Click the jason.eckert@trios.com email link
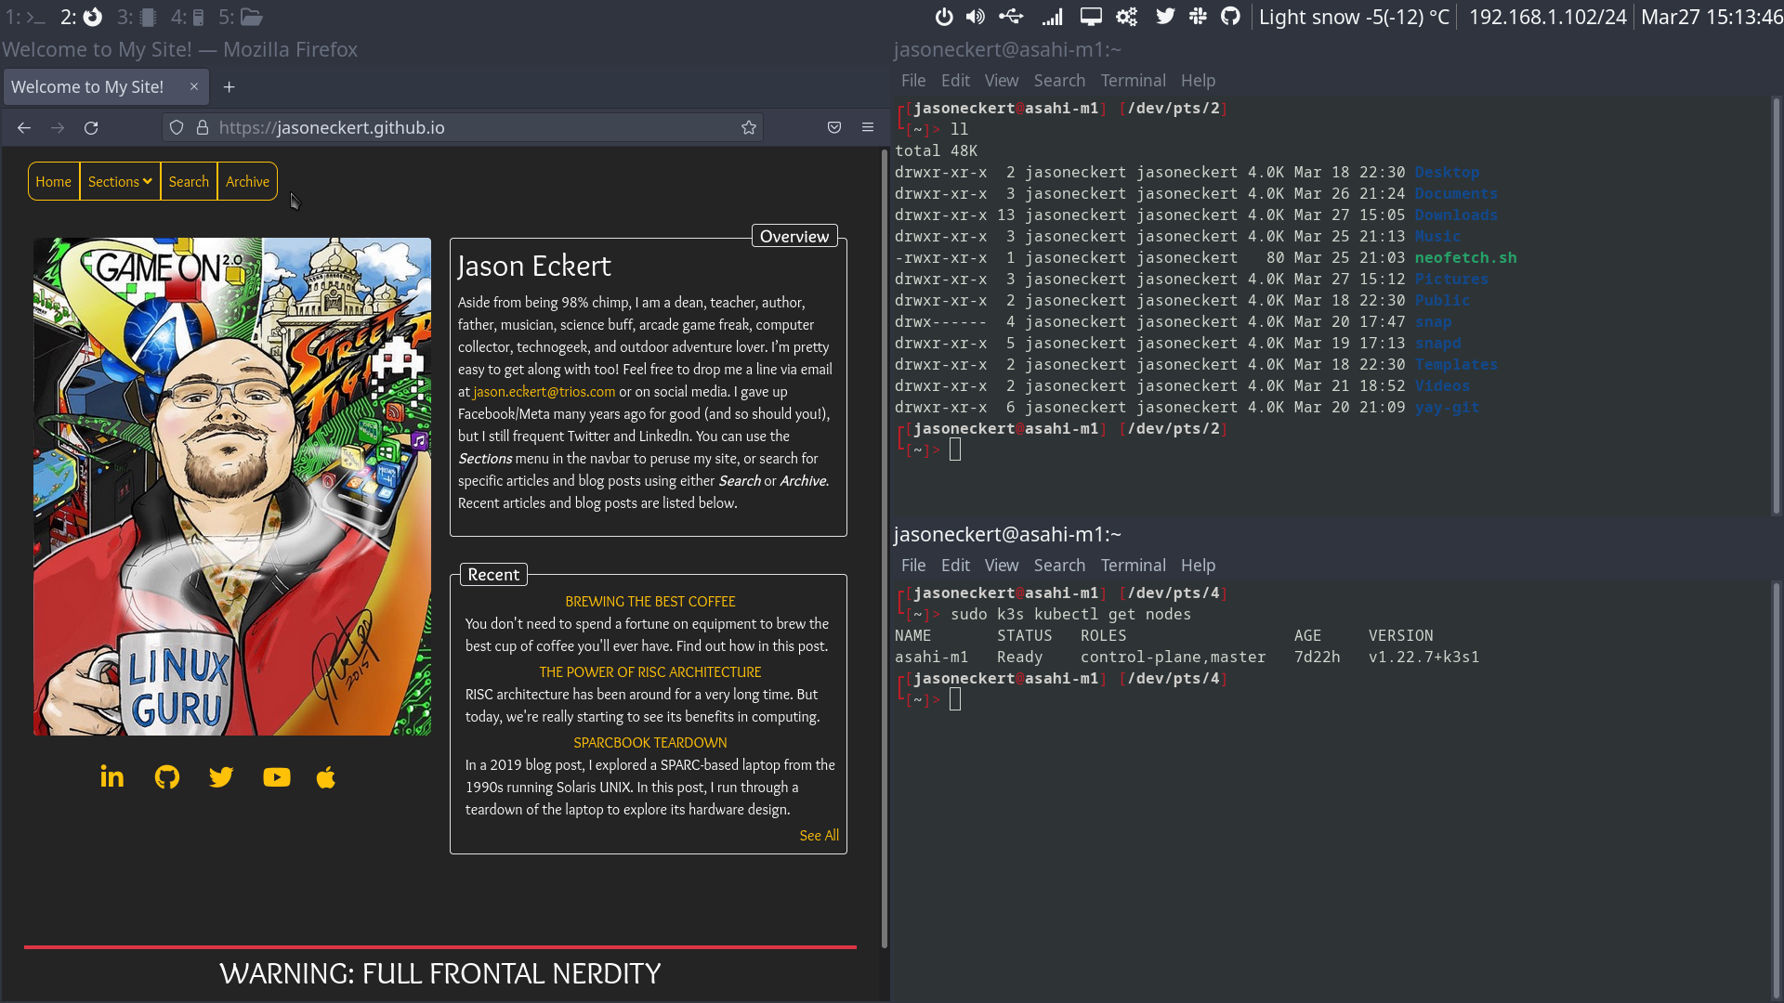 point(543,391)
